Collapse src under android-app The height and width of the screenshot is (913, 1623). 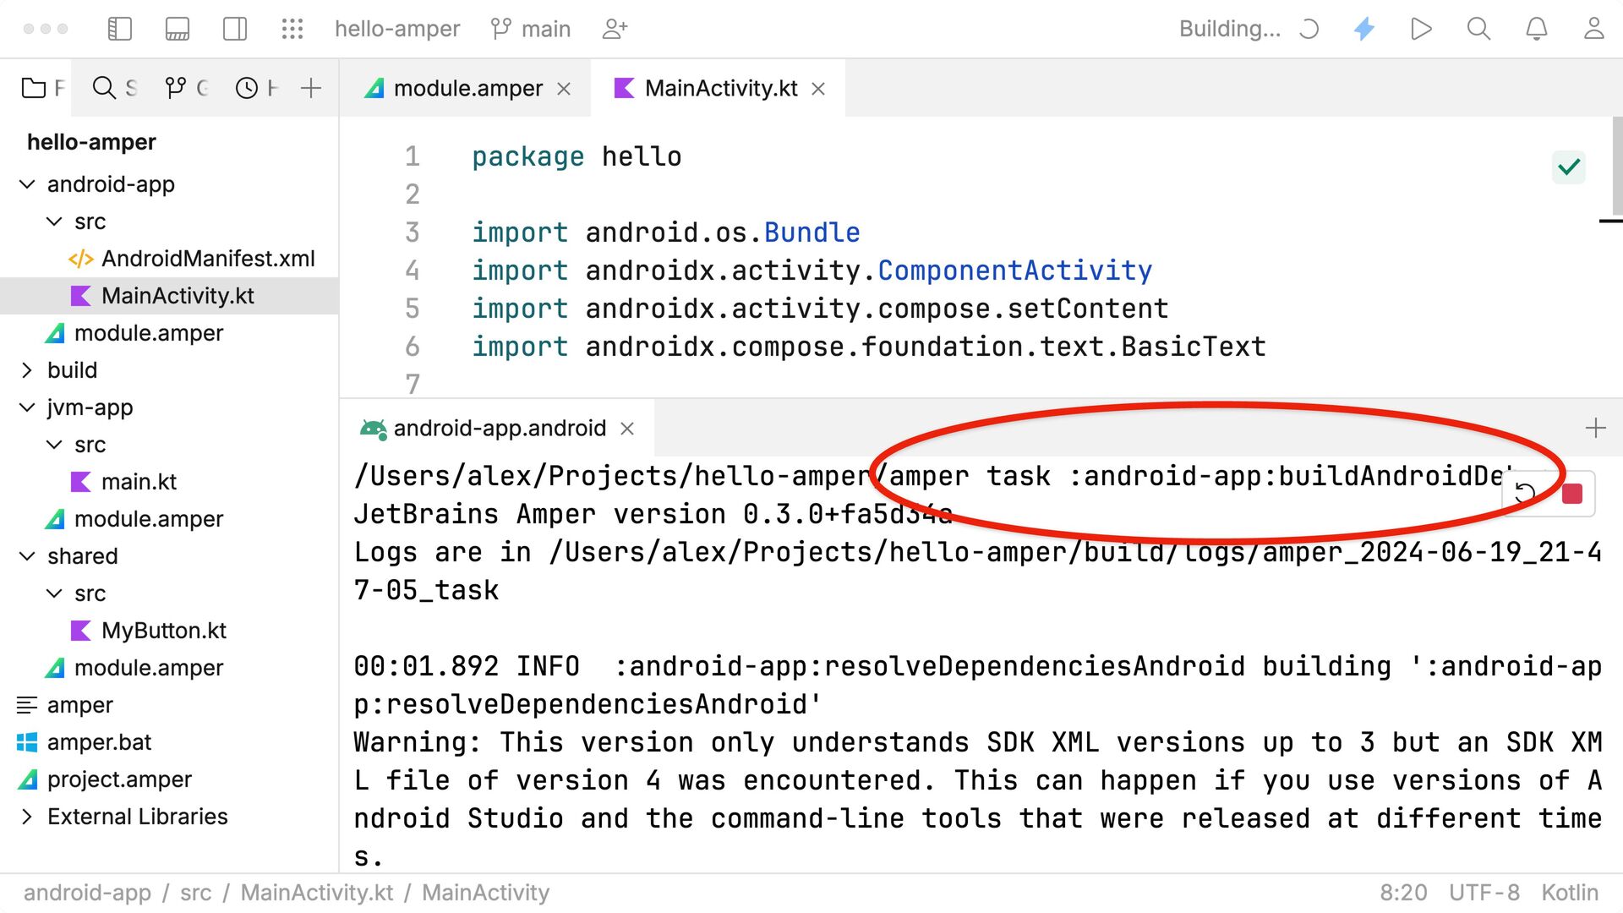(54, 221)
